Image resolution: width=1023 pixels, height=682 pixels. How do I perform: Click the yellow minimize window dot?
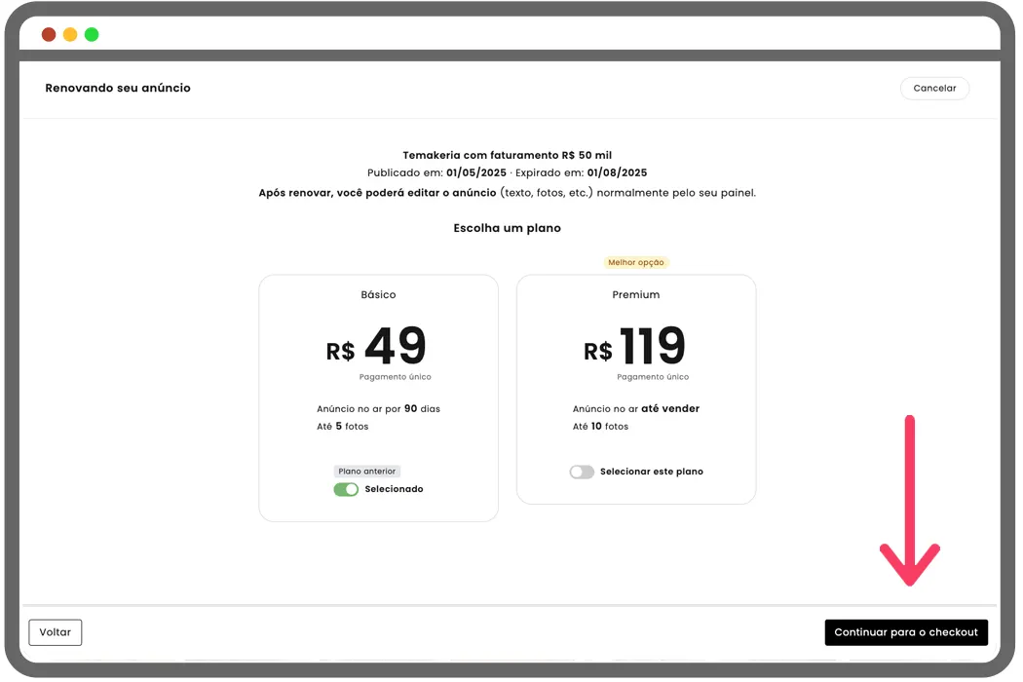(x=70, y=34)
